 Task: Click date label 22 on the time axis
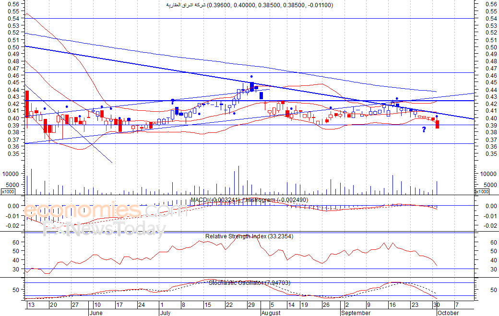pos(229,305)
